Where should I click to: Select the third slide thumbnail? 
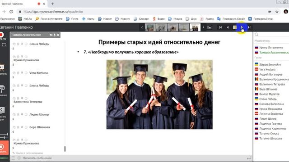pos(172,27)
